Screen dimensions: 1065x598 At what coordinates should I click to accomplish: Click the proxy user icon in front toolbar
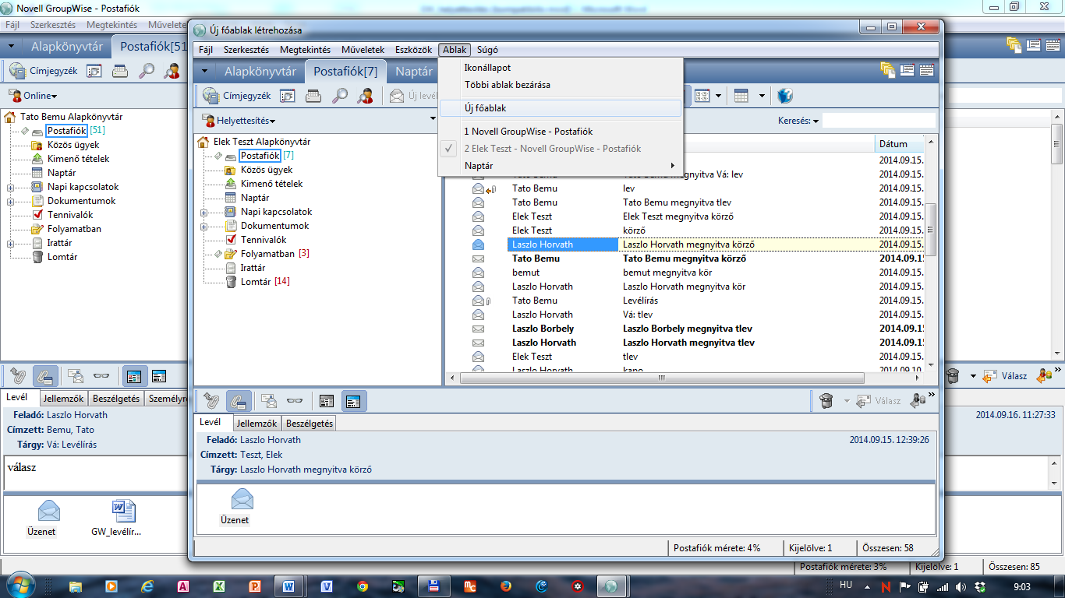pyautogui.click(x=365, y=96)
